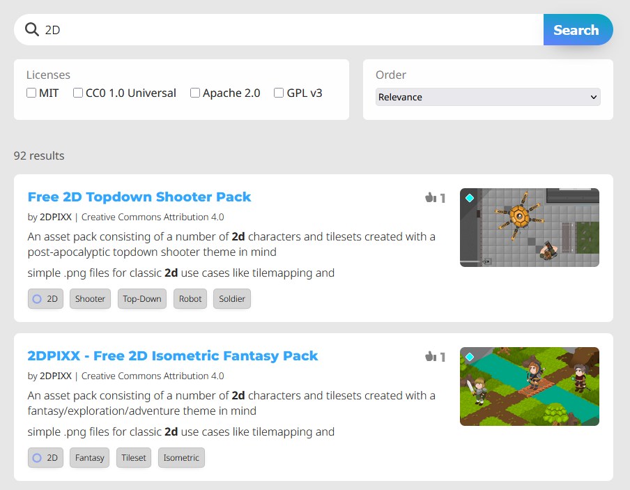Click the blue Search button
Viewport: 630px width, 490px height.
[578, 30]
